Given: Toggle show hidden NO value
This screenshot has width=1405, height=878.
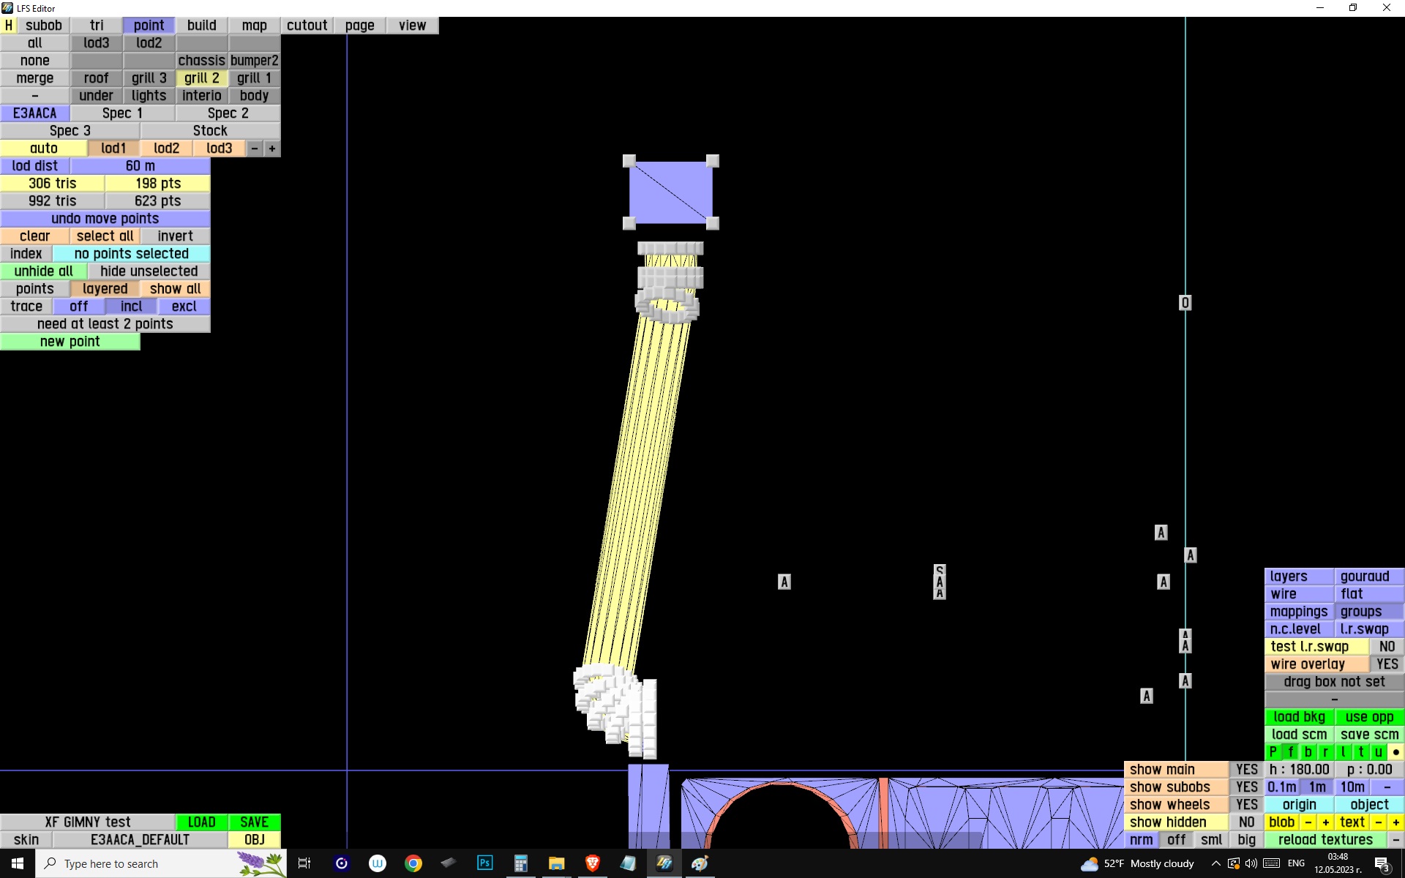Looking at the screenshot, I should click(x=1246, y=822).
